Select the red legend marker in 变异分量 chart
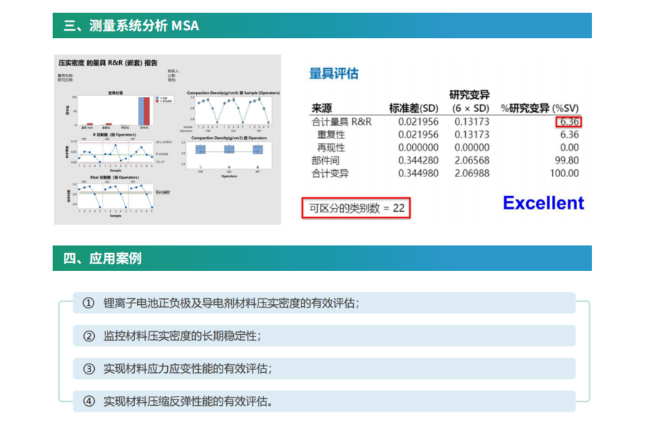Viewport: 646px width, 431px height. [156, 100]
